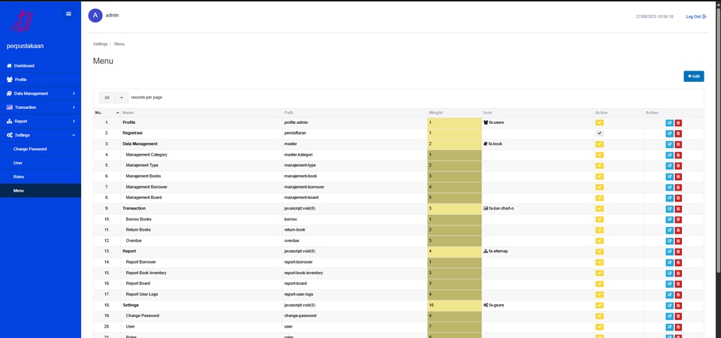Edit the Data Management menu entry

pos(669,143)
